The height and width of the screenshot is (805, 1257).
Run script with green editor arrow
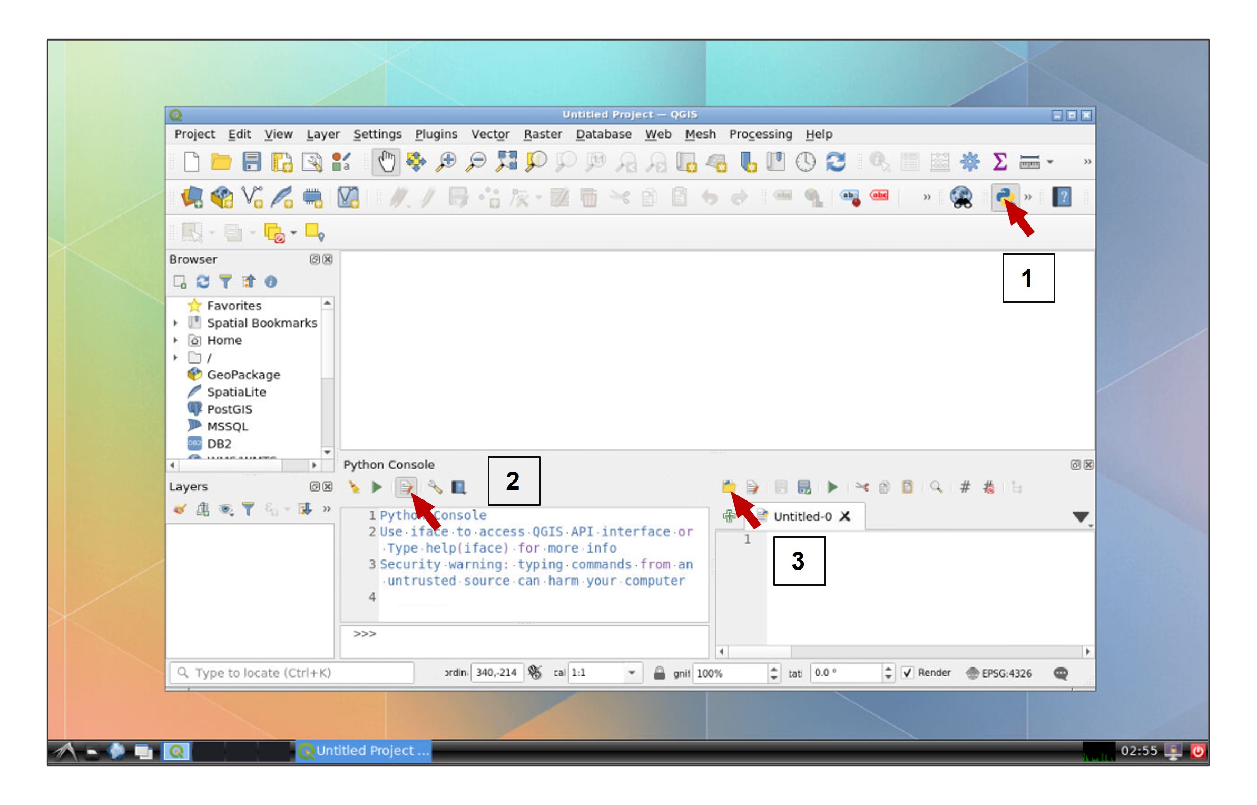click(832, 487)
